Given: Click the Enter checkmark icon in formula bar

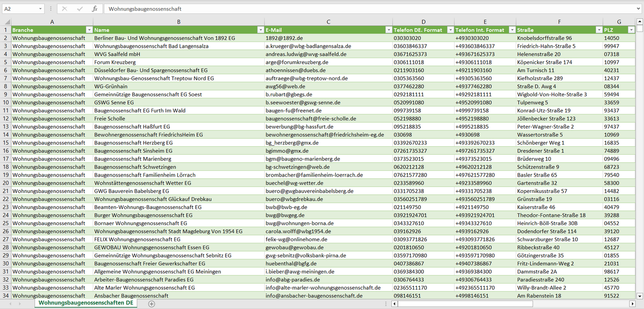Looking at the screenshot, I should pyautogui.click(x=80, y=9).
